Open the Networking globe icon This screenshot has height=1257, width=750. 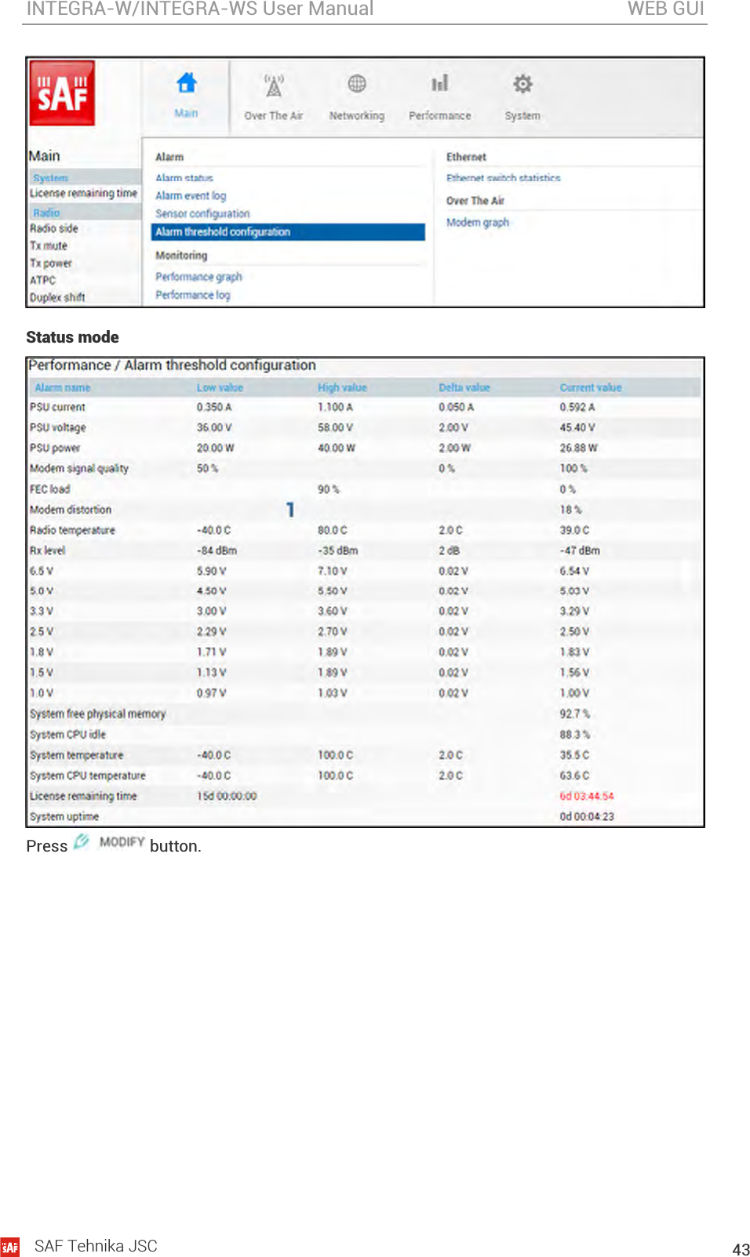pos(357,83)
